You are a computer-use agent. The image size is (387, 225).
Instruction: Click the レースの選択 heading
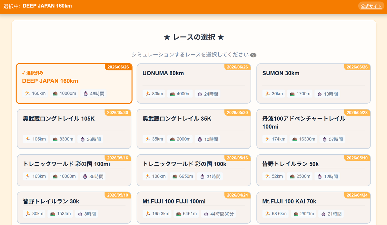194,37
